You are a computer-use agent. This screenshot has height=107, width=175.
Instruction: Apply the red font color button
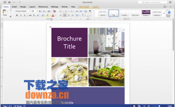[x=53, y=15]
